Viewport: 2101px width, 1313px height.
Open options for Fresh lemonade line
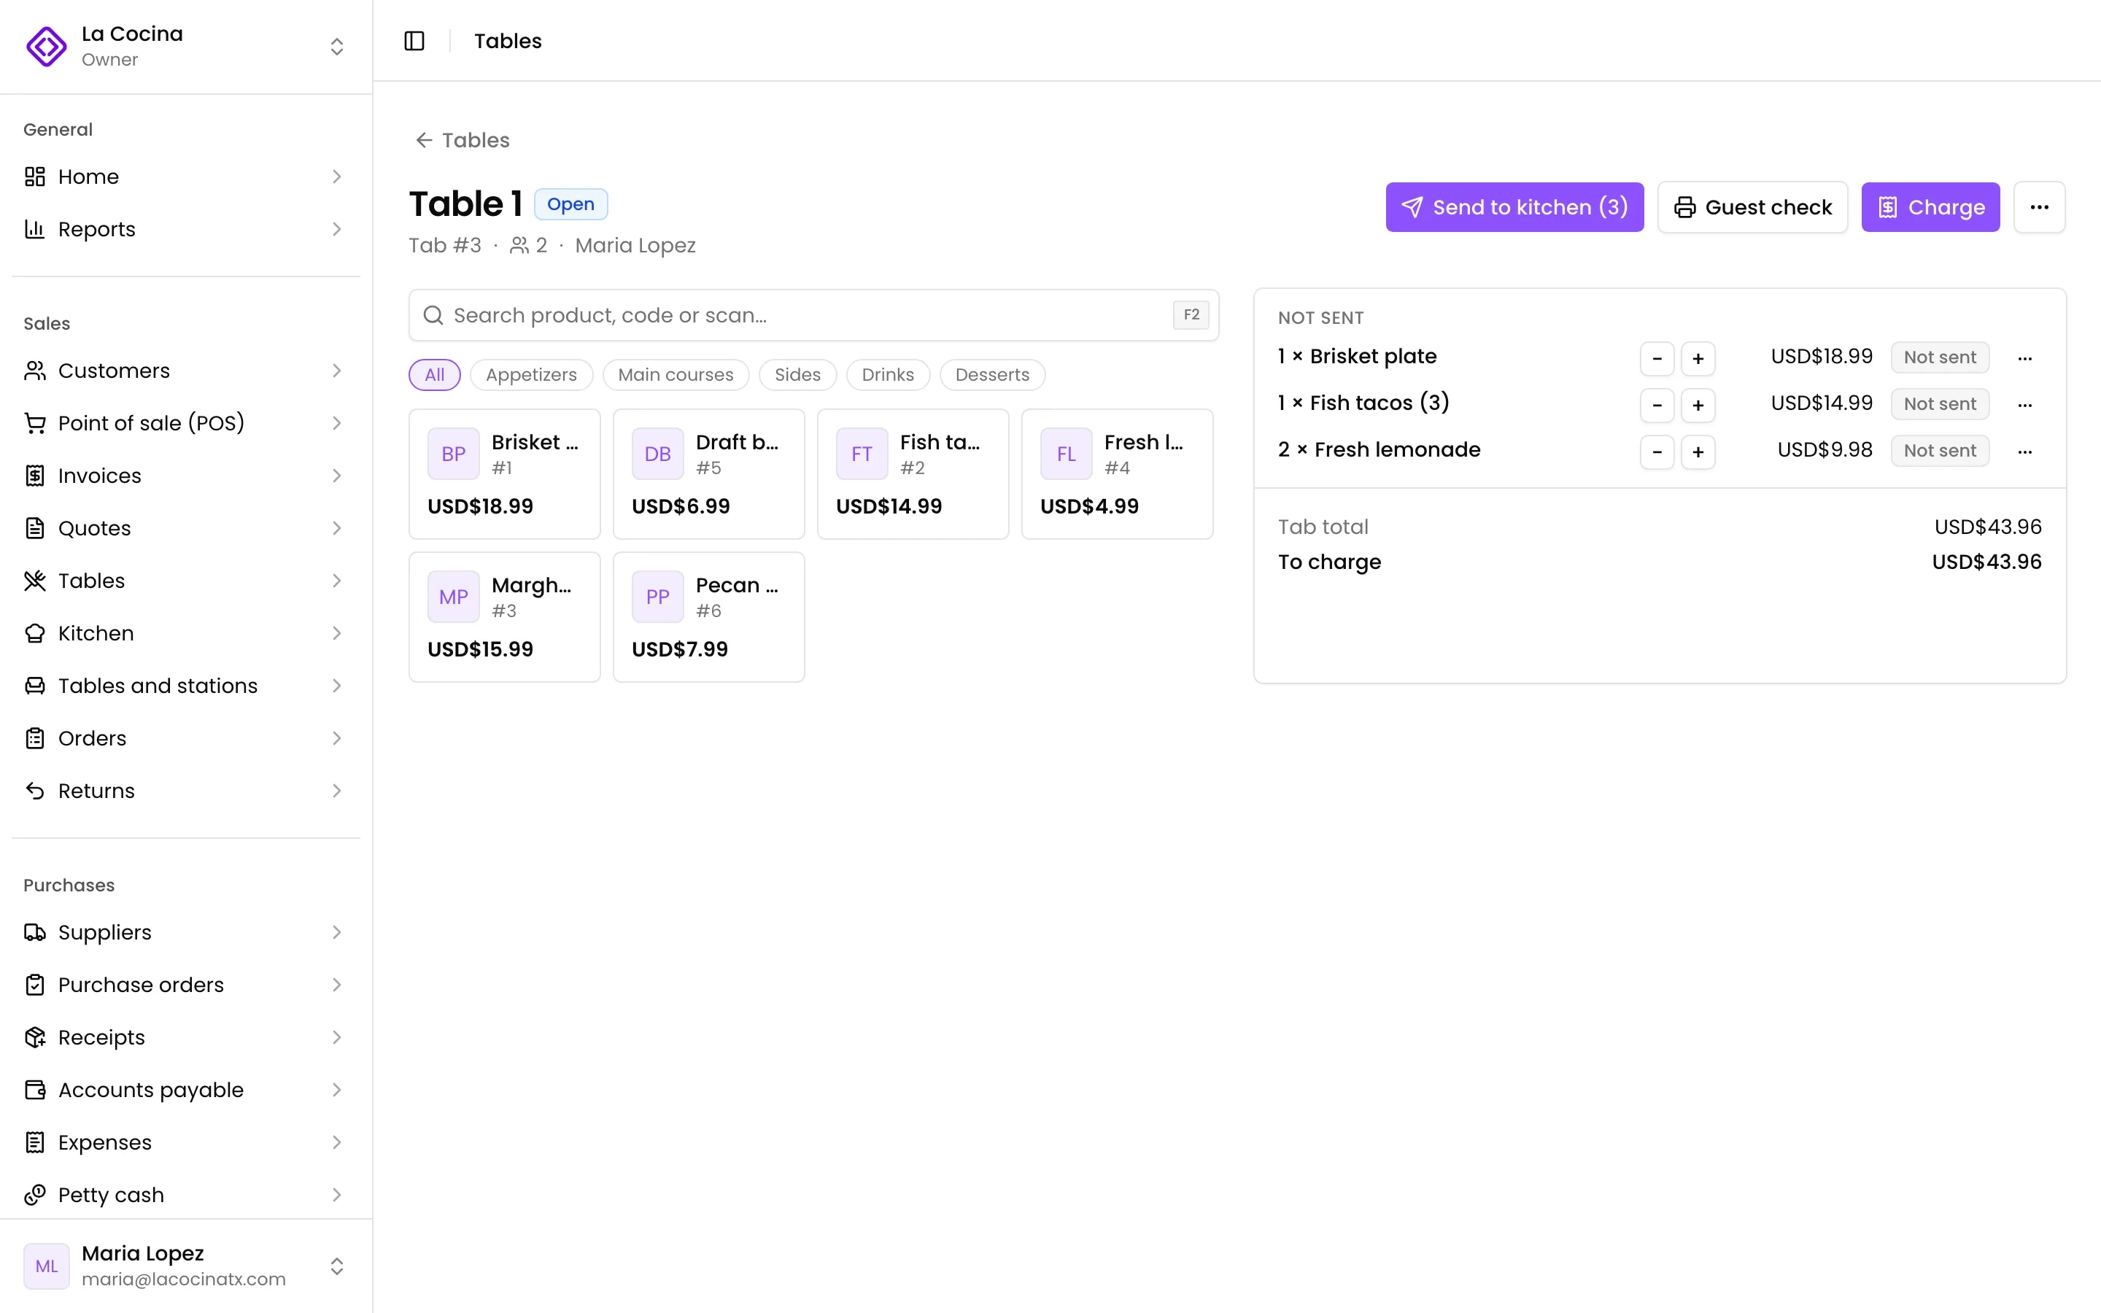(2024, 452)
